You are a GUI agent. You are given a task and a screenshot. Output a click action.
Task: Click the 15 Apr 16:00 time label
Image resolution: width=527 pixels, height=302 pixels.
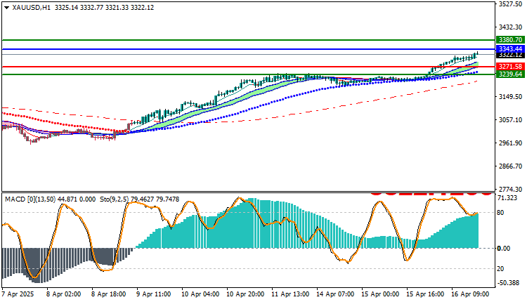point(425,294)
